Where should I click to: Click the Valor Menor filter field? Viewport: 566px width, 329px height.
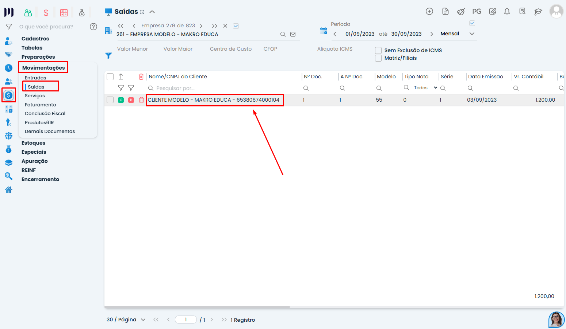[x=137, y=55]
